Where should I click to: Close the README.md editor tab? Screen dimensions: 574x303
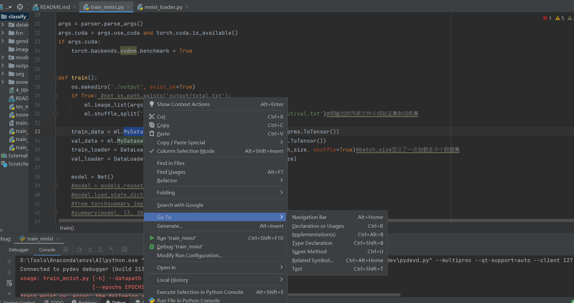(x=75, y=7)
